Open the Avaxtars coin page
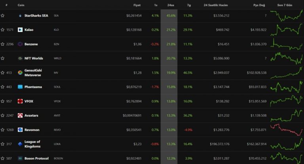The height and width of the screenshot is (164, 304). point(31,116)
